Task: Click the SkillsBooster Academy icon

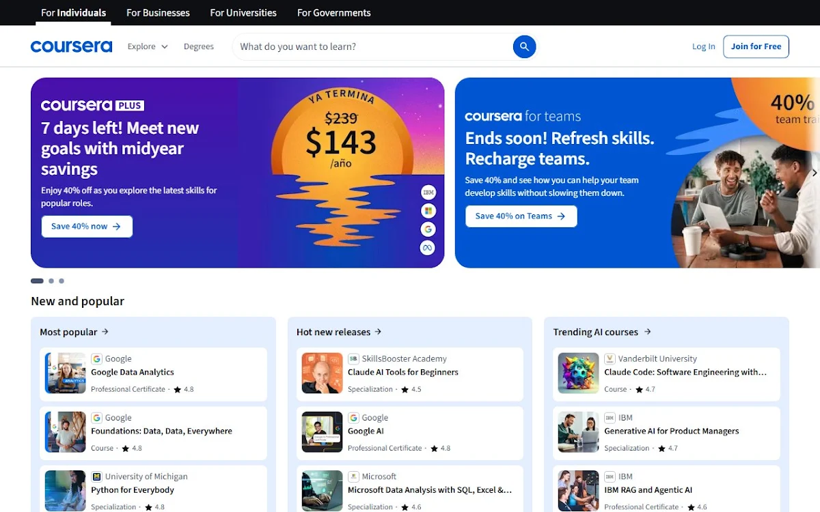Action: point(353,358)
